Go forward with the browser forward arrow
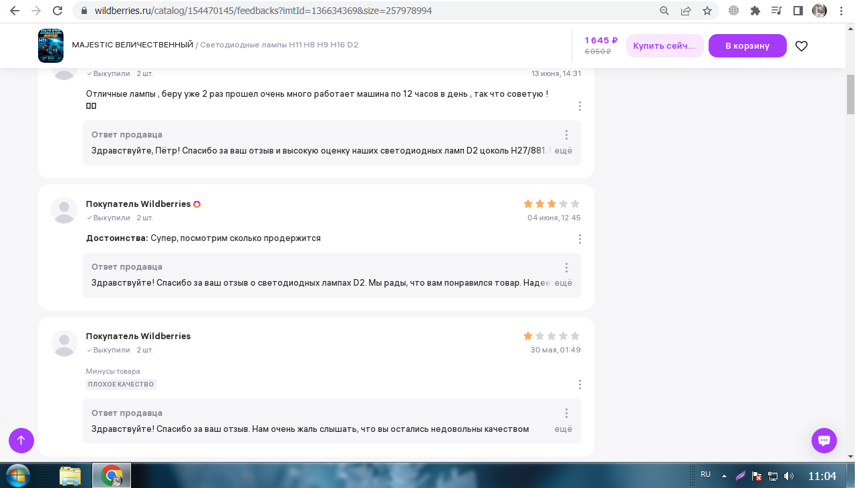This screenshot has height=488, width=855. [x=36, y=11]
